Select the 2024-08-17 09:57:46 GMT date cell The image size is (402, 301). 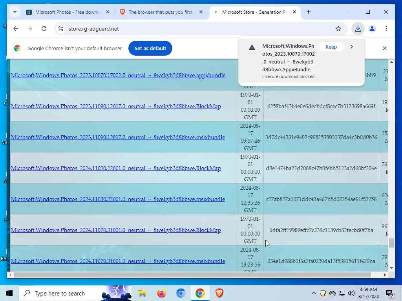point(250,137)
